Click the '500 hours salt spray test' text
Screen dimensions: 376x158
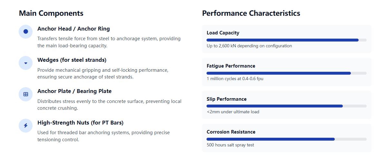click(230, 145)
